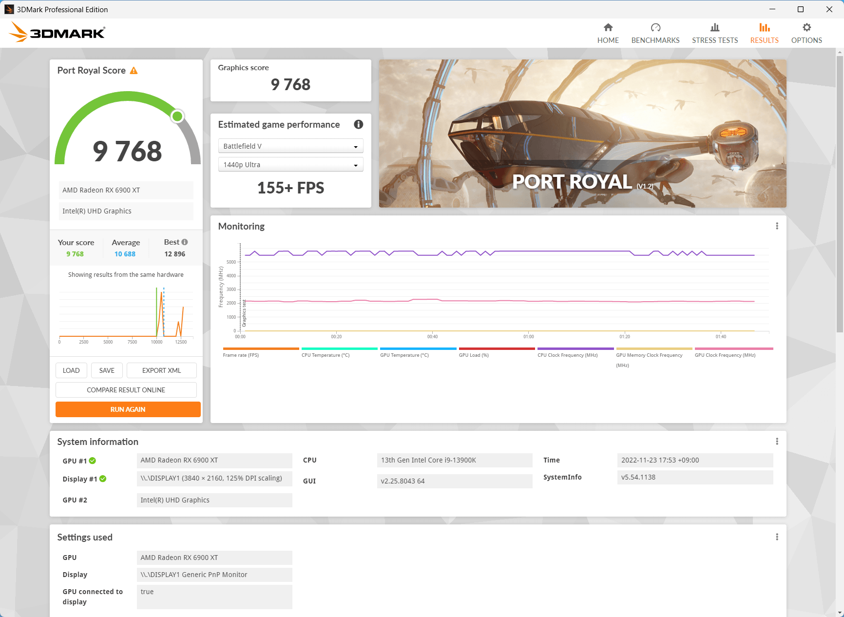Image resolution: width=844 pixels, height=617 pixels.
Task: Click the vertical scrollbar thumb
Action: pos(840,194)
